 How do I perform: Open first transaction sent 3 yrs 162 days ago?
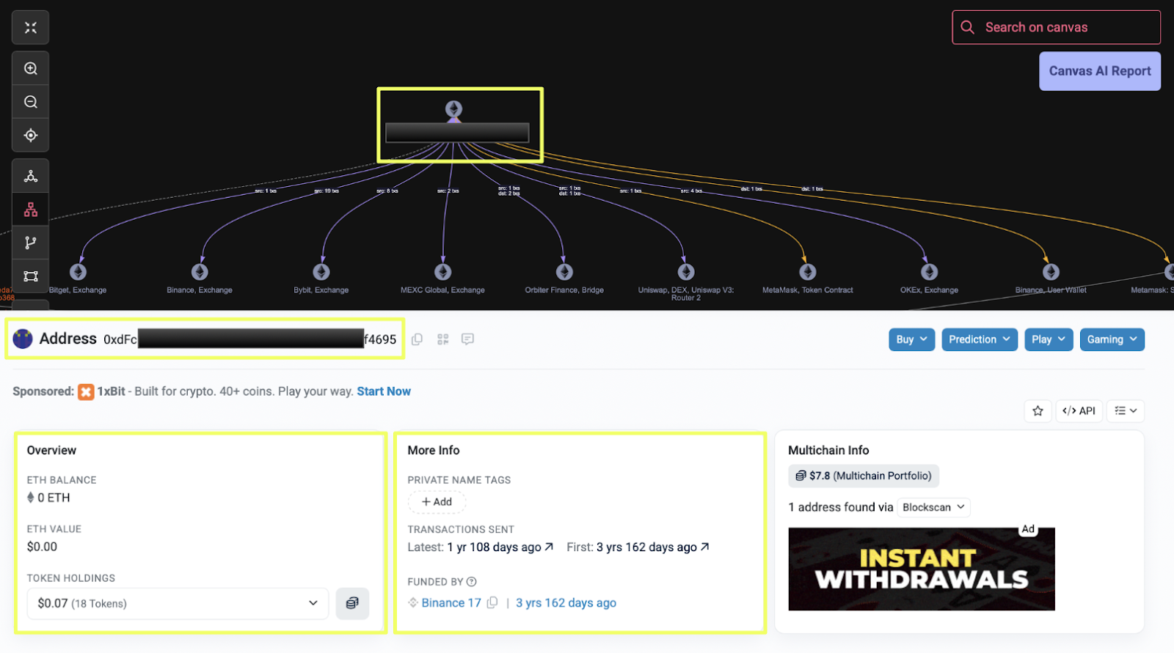pos(653,547)
